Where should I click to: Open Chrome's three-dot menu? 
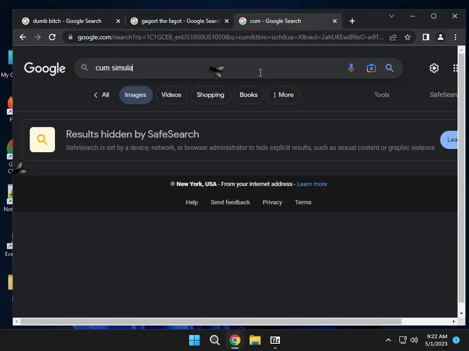tap(455, 37)
